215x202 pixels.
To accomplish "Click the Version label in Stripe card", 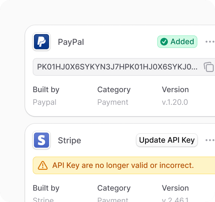I will (x=175, y=188).
